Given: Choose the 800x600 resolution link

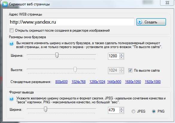Looking at the screenshot, I should [x=62, y=82].
